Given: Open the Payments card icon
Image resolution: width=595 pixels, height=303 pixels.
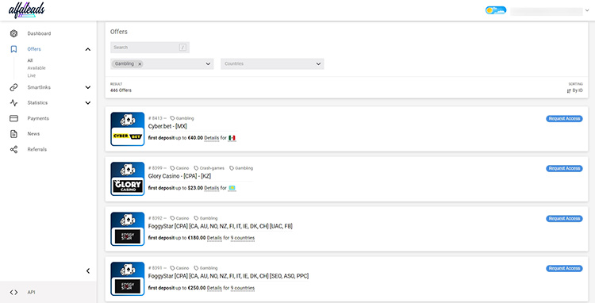Looking at the screenshot, I should tap(13, 118).
